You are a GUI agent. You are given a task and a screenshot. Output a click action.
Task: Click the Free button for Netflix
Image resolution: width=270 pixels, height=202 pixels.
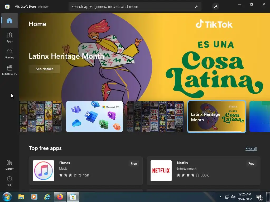pyautogui.click(x=251, y=164)
